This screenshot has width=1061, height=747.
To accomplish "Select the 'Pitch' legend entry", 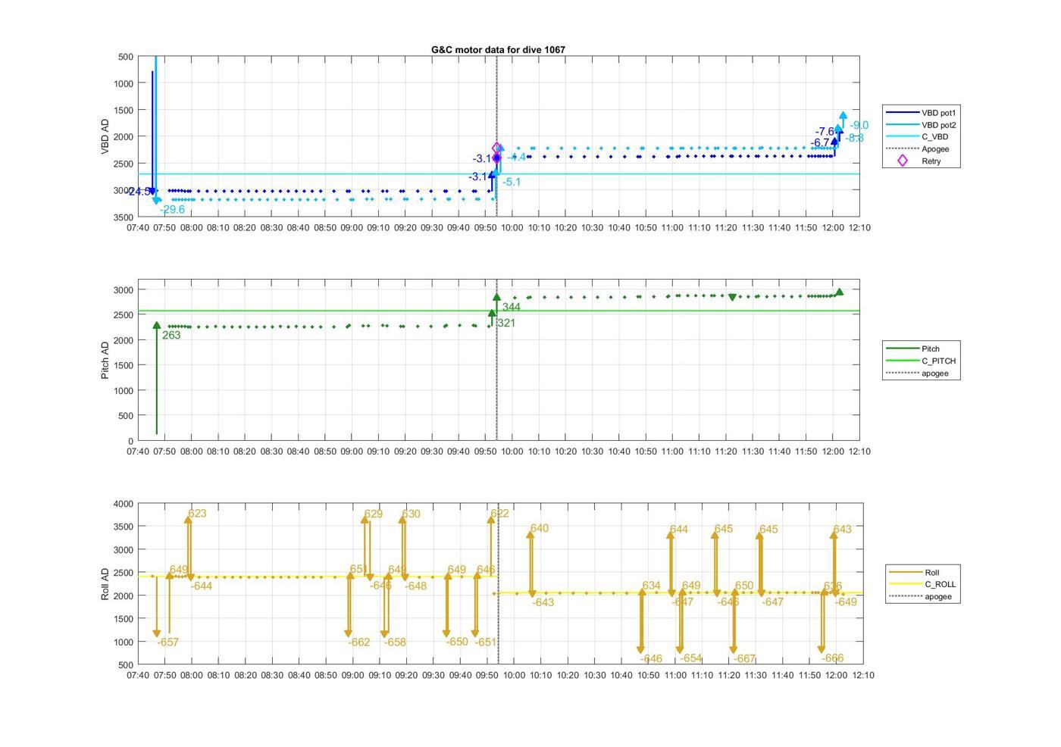I will 931,349.
